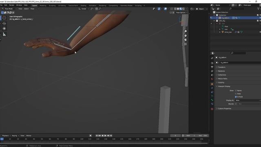The height and width of the screenshot is (147, 261).
Task: Disable the In Front checkbox
Action: tap(236, 97)
